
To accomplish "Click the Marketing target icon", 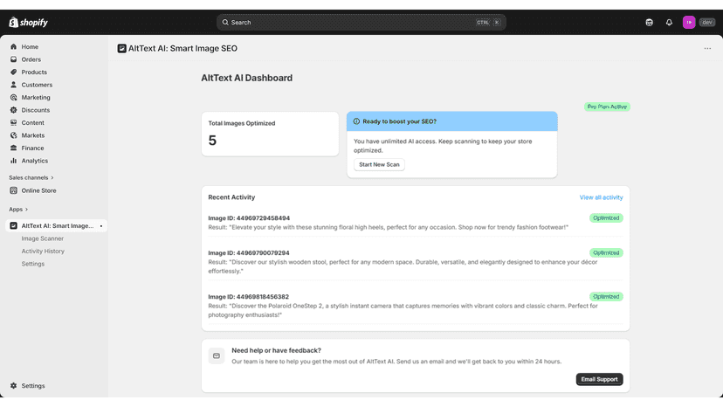I will coord(13,97).
